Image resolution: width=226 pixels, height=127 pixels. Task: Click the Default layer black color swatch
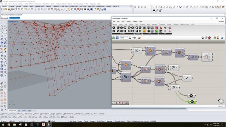[x=49, y=121]
